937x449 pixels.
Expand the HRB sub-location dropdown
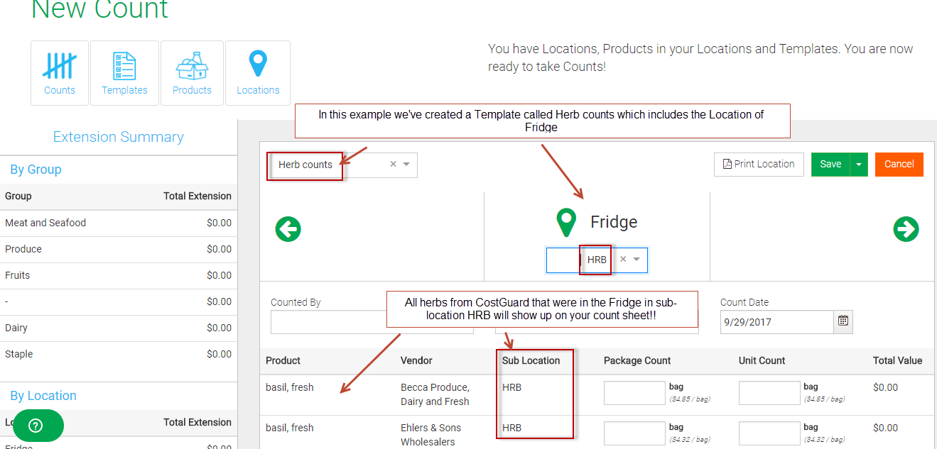pos(637,260)
